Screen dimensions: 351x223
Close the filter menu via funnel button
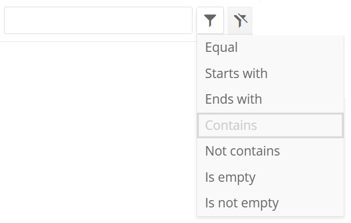point(210,21)
